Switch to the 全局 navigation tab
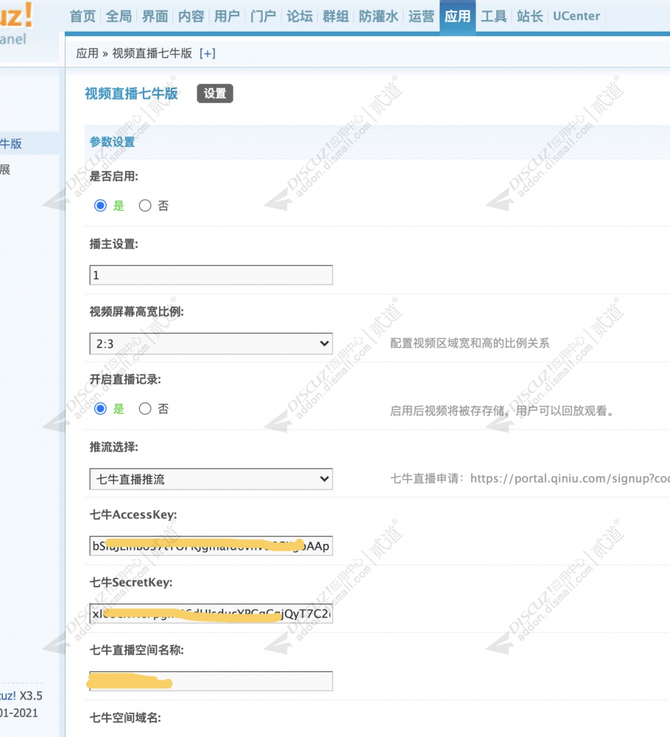This screenshot has height=737, width=670. click(x=119, y=16)
